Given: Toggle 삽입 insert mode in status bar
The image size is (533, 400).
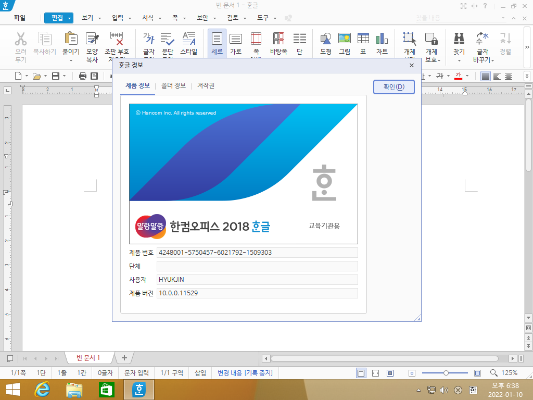Looking at the screenshot, I should (x=200, y=373).
